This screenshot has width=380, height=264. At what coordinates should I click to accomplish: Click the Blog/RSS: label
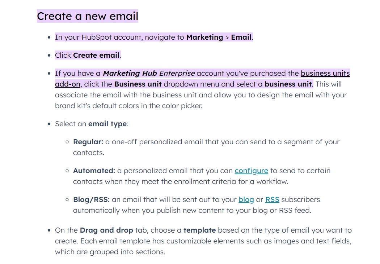91,199
